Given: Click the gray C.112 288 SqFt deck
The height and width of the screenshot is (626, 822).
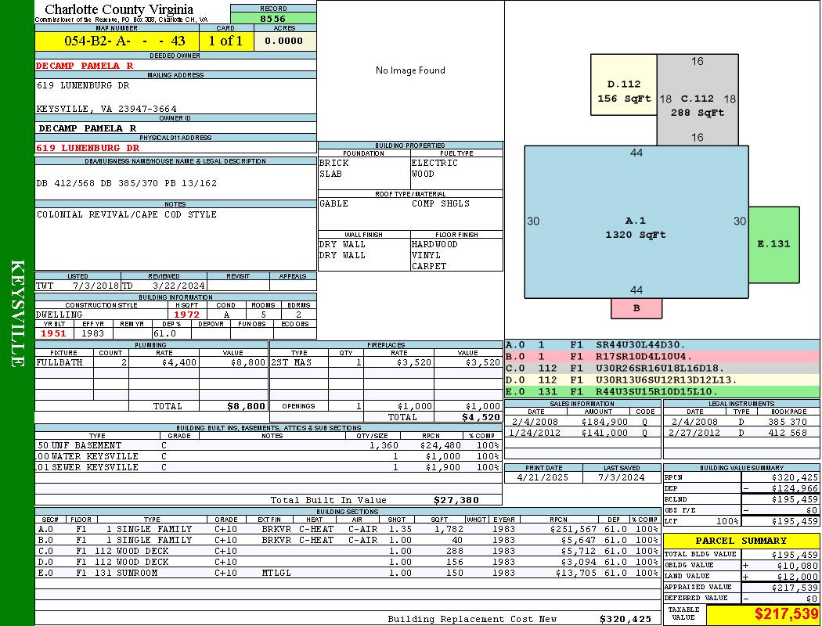Looking at the screenshot, I should click(x=698, y=99).
